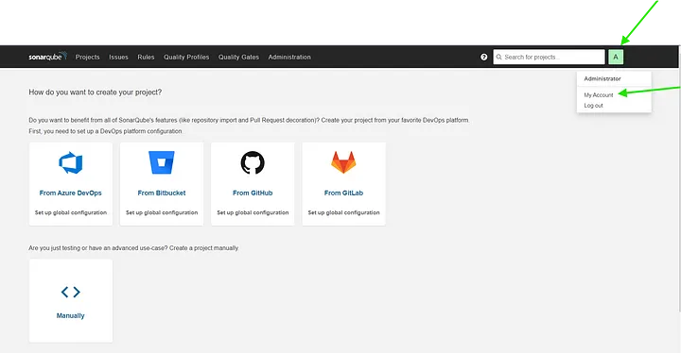Image resolution: width=681 pixels, height=353 pixels.
Task: Click the Manually project link
Action: [70, 315]
